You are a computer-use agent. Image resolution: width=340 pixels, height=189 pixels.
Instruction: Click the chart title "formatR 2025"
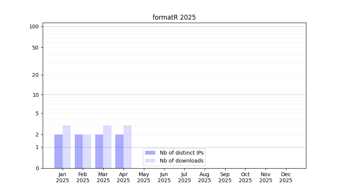tap(174, 17)
